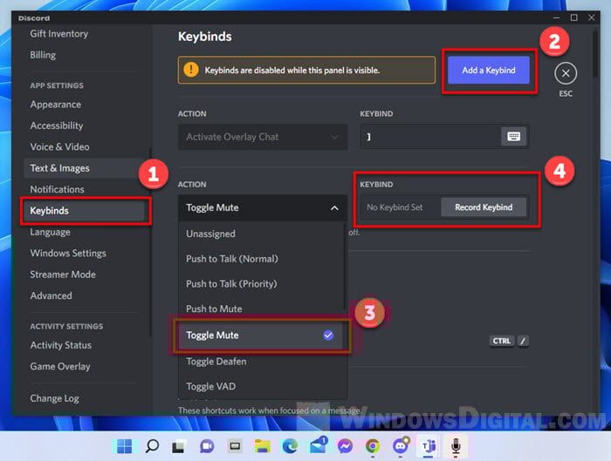Click the keyboard icon in keybind field

click(513, 137)
